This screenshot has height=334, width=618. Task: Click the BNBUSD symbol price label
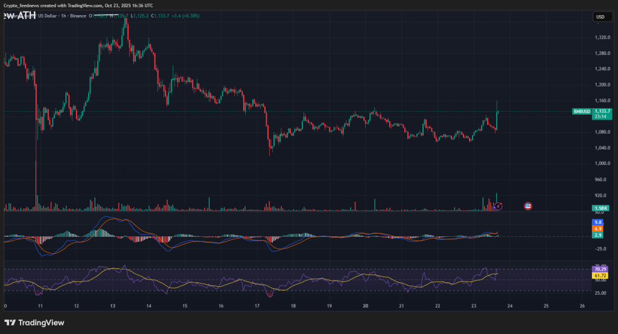pyautogui.click(x=581, y=112)
